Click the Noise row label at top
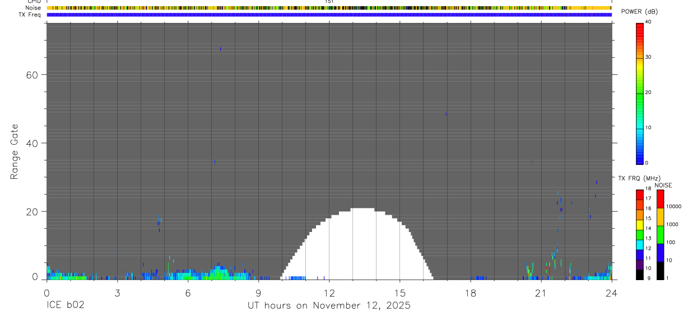Image resolution: width=688 pixels, height=317 pixels. [34, 8]
